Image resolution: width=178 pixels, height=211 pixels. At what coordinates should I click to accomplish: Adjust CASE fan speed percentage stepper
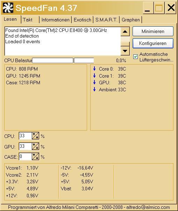[36, 157]
